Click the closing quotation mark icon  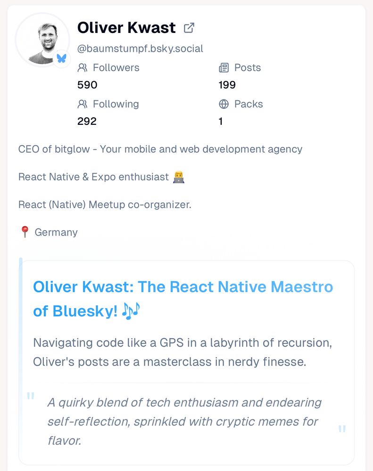[x=341, y=429]
